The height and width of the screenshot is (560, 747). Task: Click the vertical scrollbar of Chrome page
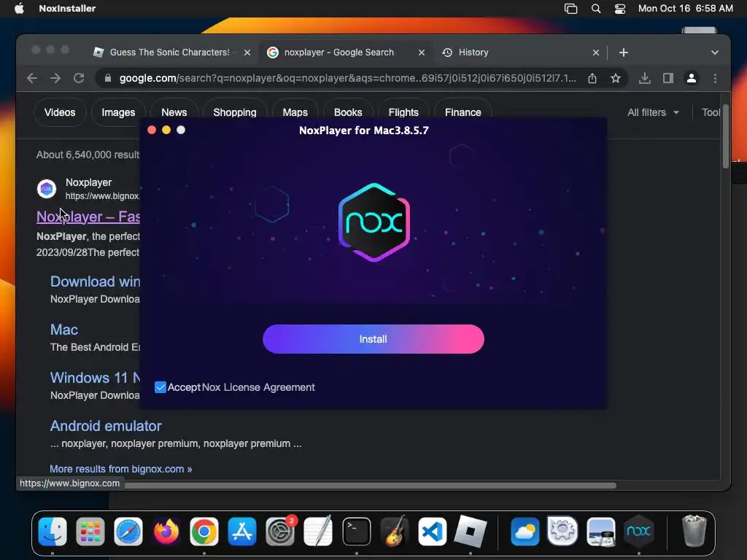(726, 136)
